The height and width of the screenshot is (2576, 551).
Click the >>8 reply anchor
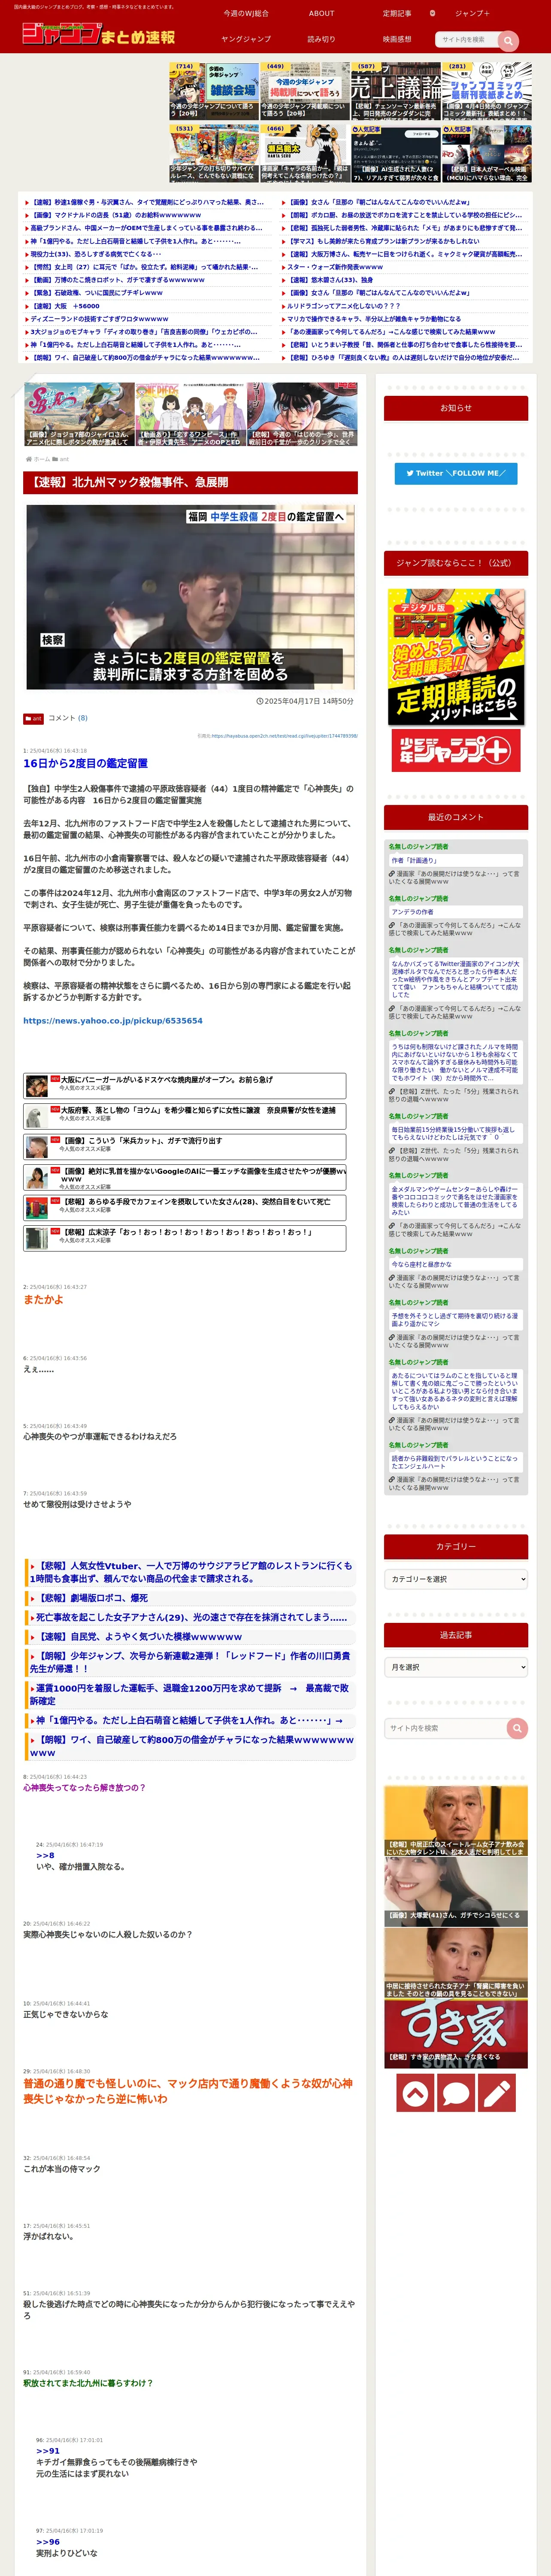coord(45,1855)
